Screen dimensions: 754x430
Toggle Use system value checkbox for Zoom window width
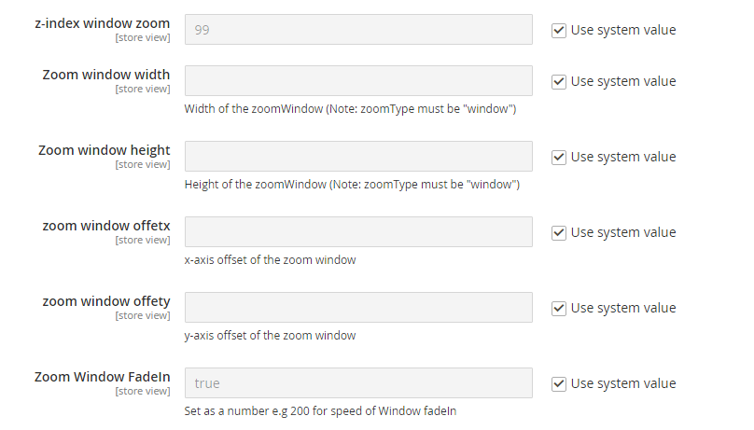pyautogui.click(x=559, y=81)
